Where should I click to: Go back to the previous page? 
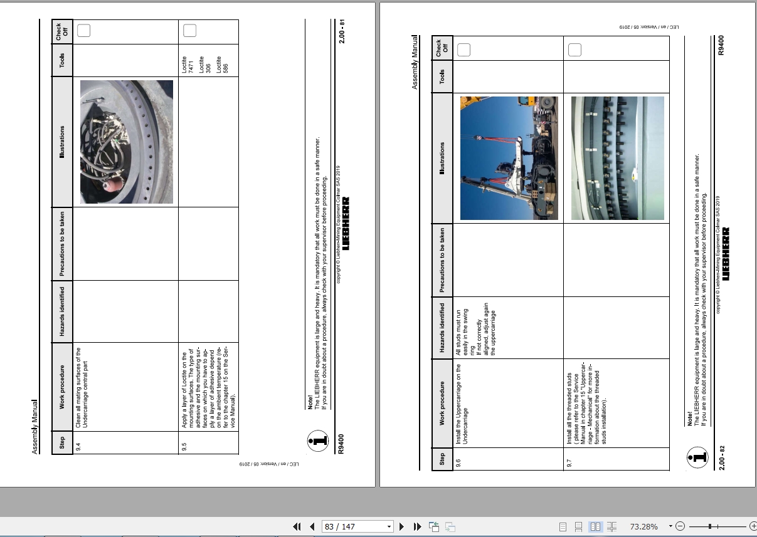(x=311, y=526)
